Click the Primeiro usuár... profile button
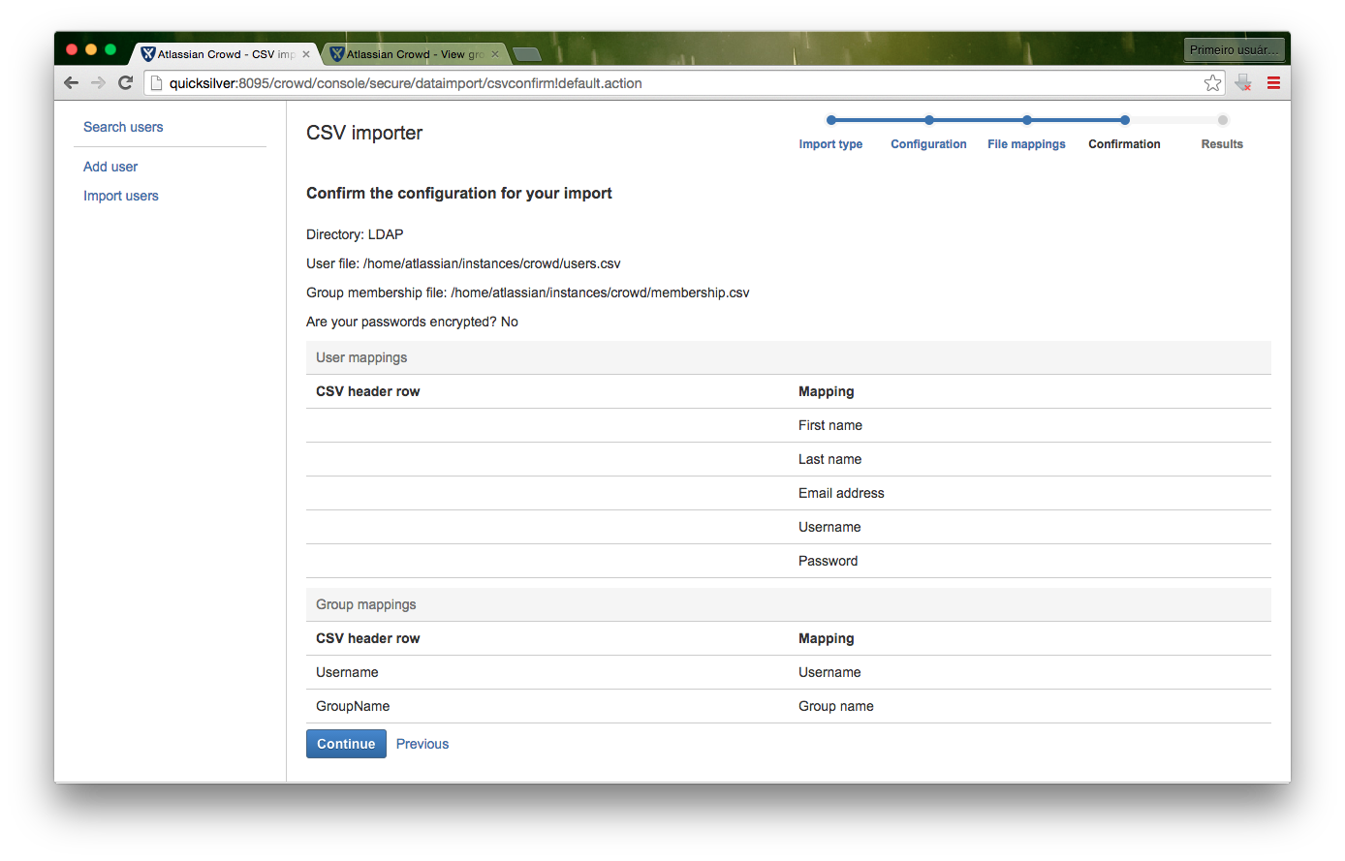 click(x=1234, y=49)
